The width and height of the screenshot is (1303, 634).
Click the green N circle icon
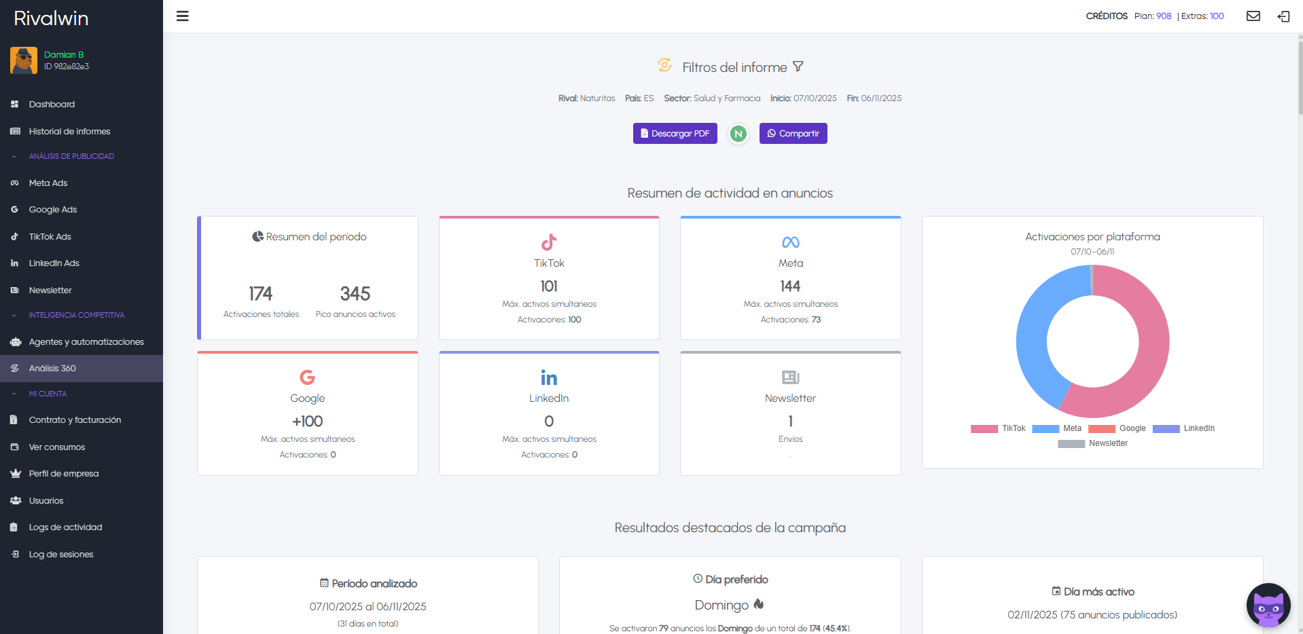click(738, 134)
